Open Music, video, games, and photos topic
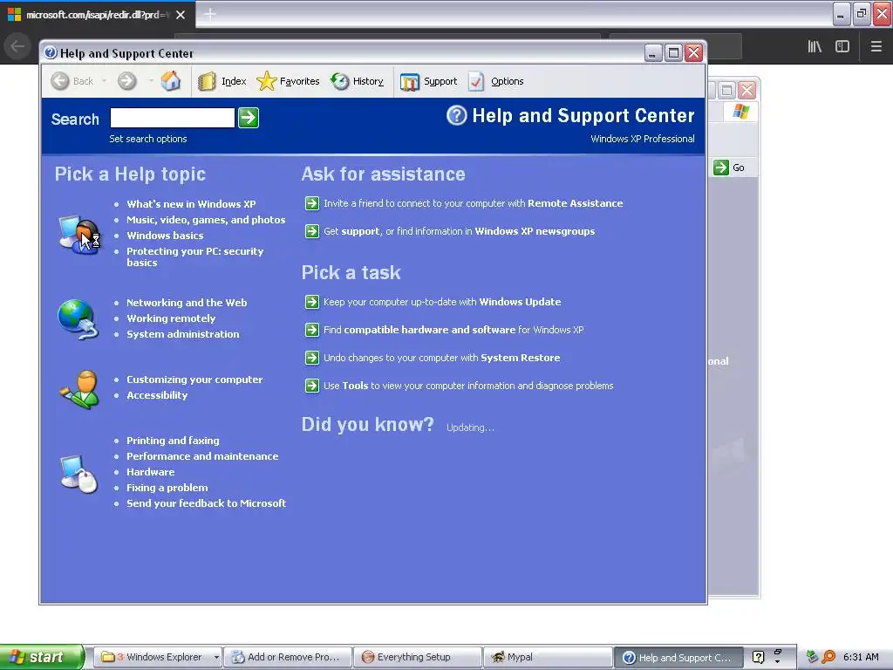The width and height of the screenshot is (893, 670). click(x=206, y=220)
